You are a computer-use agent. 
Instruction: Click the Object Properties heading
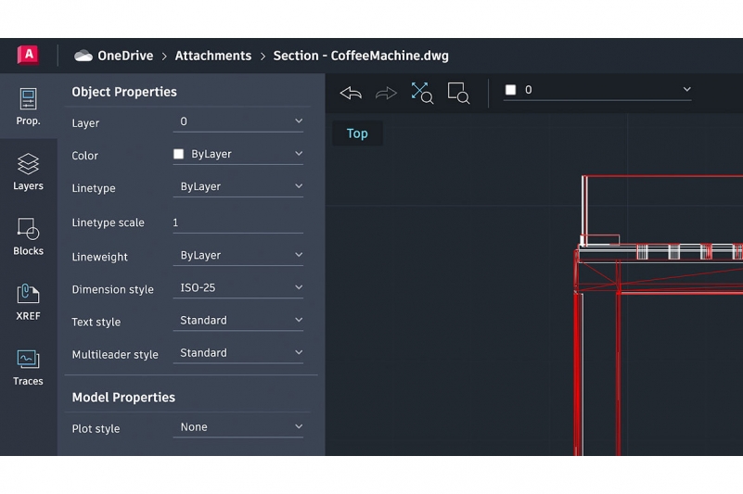coord(124,92)
